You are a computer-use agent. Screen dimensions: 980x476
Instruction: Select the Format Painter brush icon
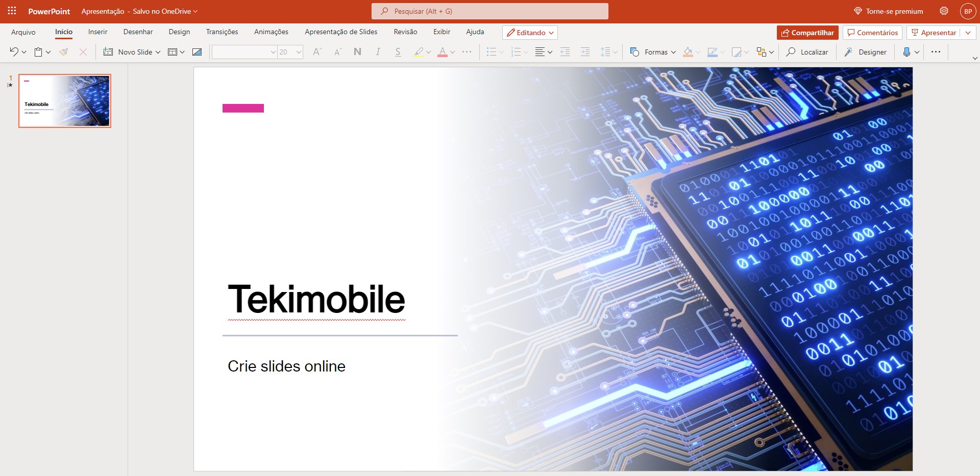(64, 51)
